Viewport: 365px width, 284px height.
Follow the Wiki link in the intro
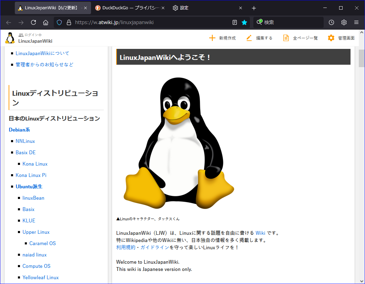tap(260, 233)
